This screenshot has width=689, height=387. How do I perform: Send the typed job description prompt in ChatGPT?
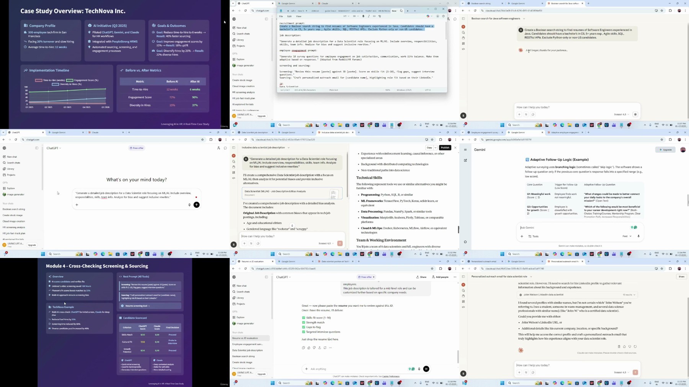coord(196,205)
